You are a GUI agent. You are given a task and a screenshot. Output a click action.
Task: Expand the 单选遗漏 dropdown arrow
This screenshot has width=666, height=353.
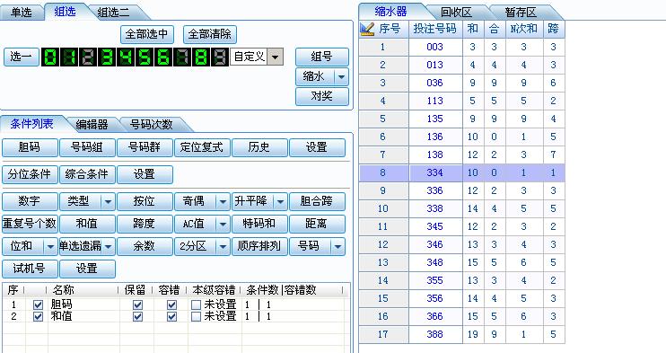pos(108,246)
